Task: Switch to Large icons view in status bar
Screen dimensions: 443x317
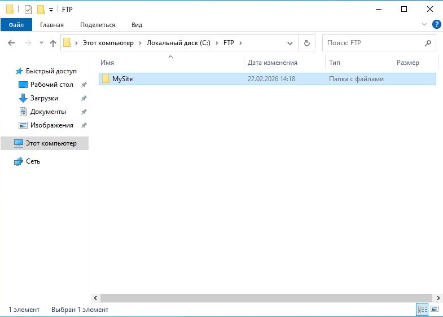Action: click(x=435, y=309)
